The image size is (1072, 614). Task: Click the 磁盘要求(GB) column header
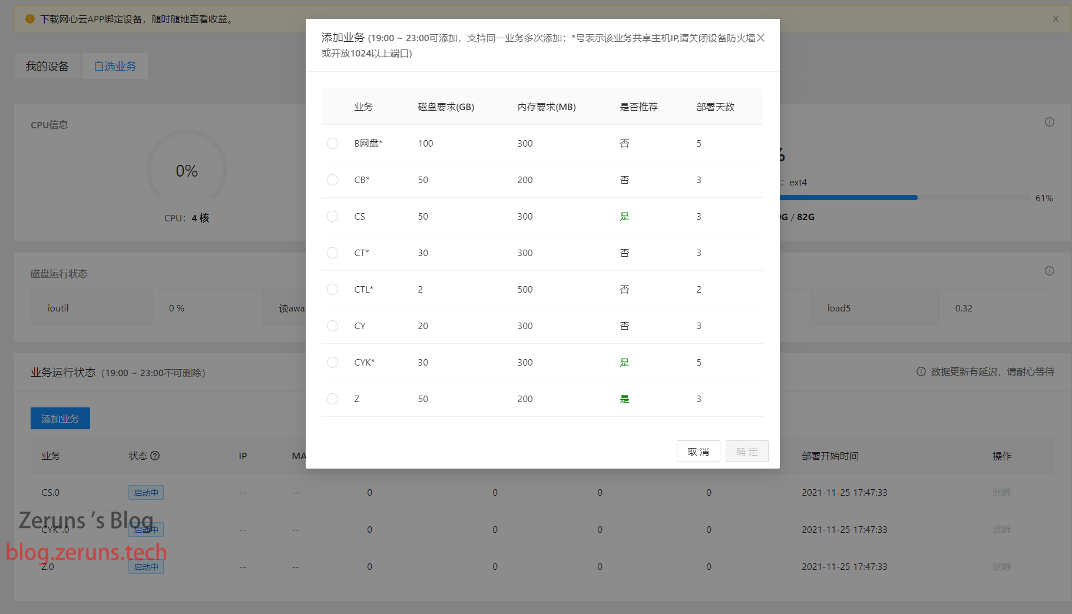446,107
